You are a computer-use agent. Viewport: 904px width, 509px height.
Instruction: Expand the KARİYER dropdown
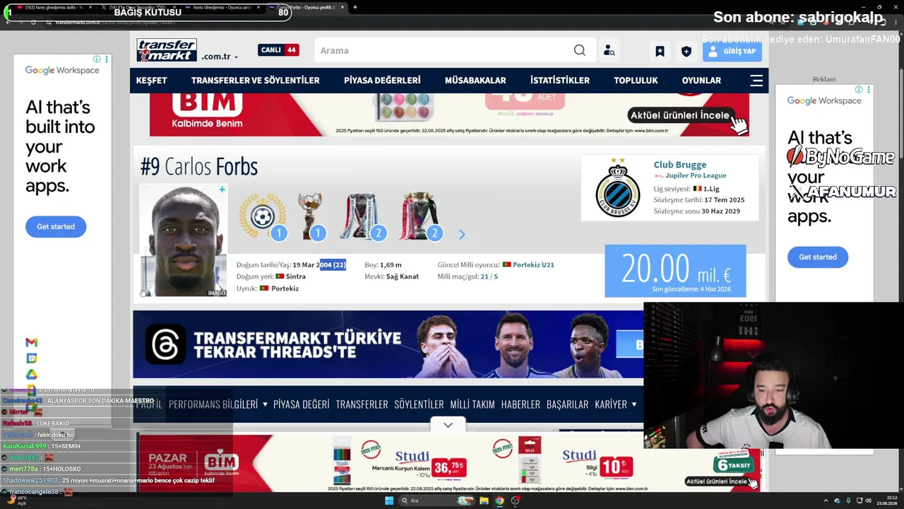[616, 404]
